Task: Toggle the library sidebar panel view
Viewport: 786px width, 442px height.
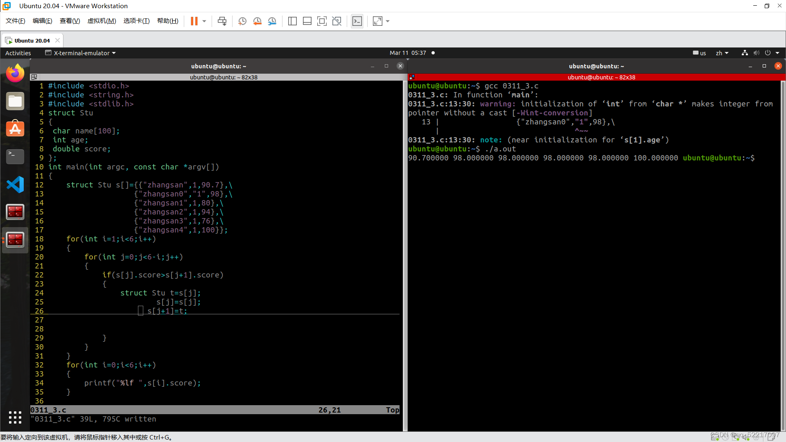Action: point(292,21)
